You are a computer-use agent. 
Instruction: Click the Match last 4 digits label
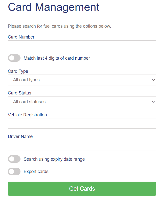tap(57, 58)
